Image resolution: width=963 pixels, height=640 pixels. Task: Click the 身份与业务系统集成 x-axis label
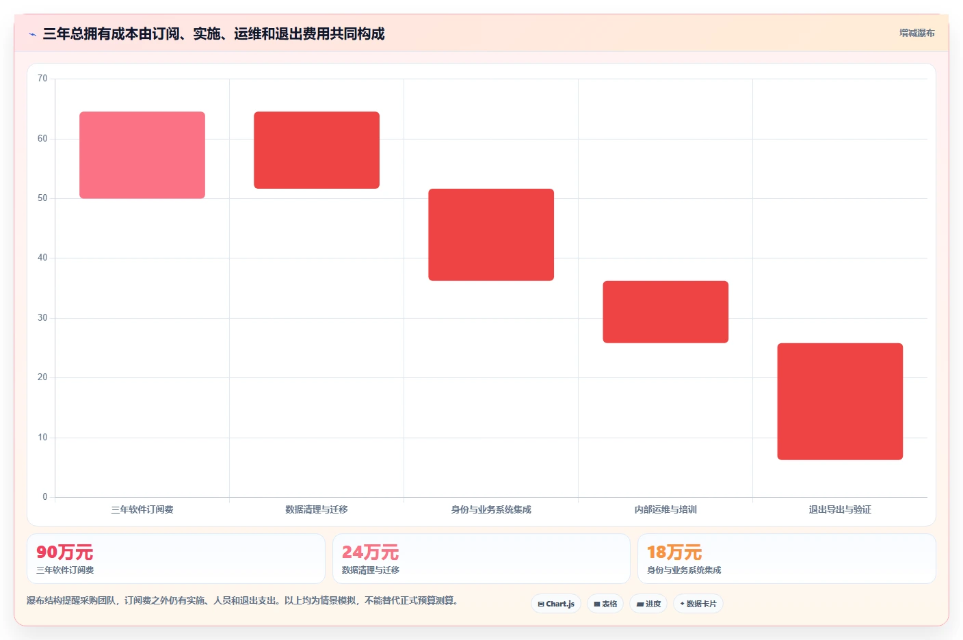click(x=491, y=509)
